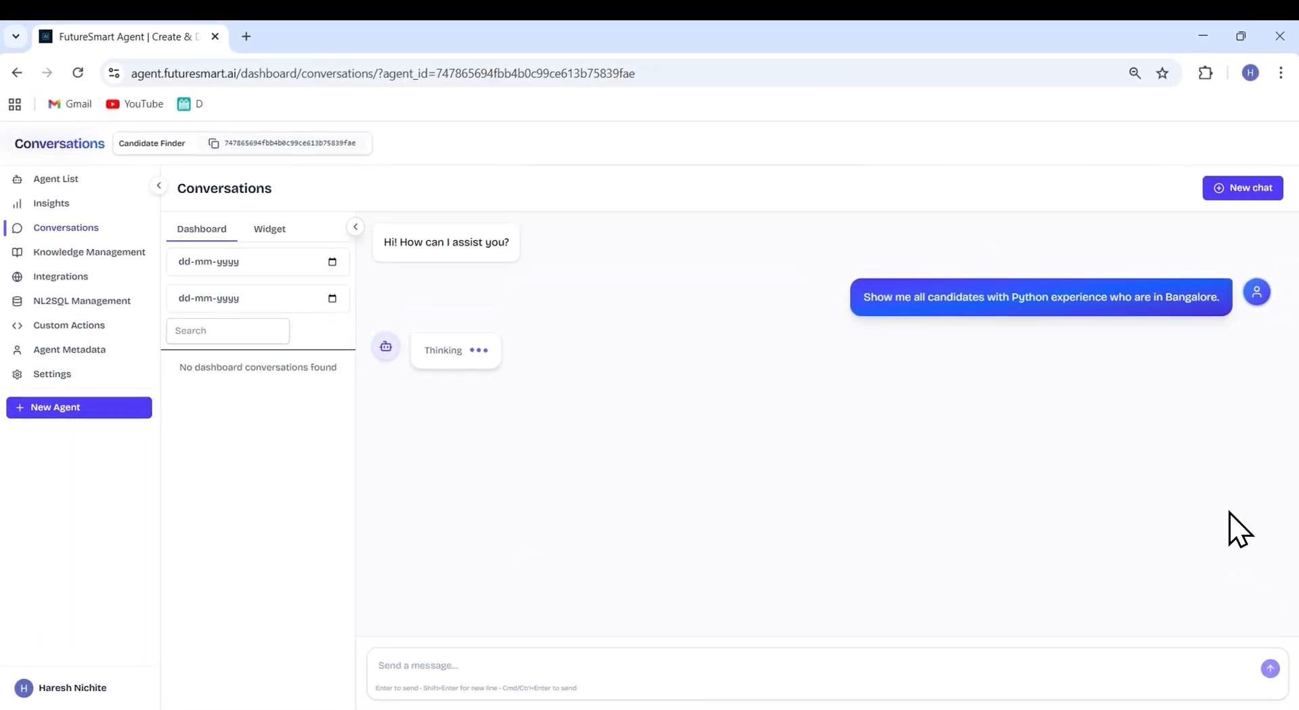
Task: Select the Conversations sidebar link
Action: 66,227
